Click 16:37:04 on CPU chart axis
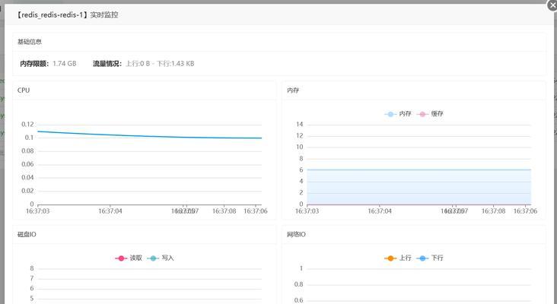This screenshot has height=304, width=557. (110, 211)
